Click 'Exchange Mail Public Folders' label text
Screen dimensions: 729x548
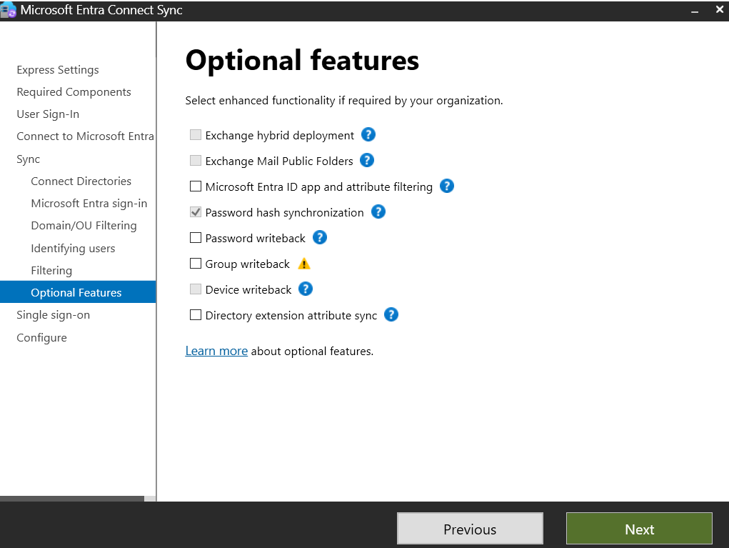[x=279, y=161]
